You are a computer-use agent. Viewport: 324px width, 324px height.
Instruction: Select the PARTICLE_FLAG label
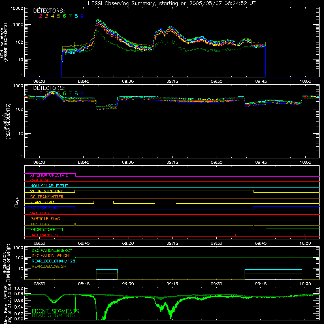(45, 218)
